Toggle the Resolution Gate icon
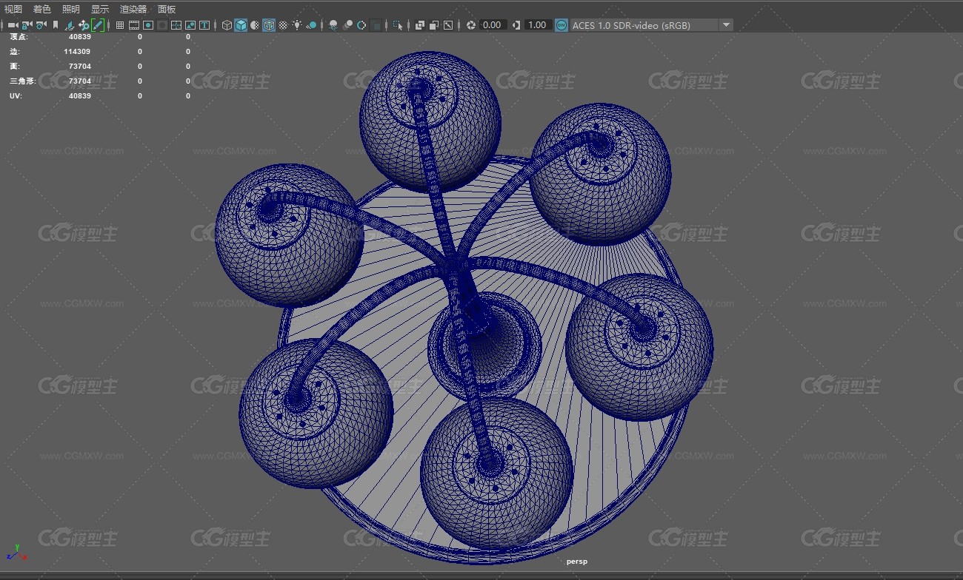 [x=148, y=25]
